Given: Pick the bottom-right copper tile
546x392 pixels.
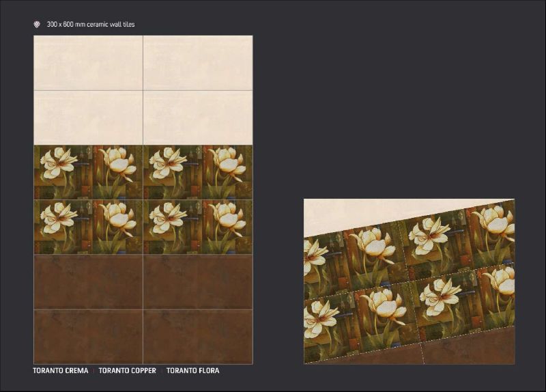Looking at the screenshot, I should coord(198,337).
